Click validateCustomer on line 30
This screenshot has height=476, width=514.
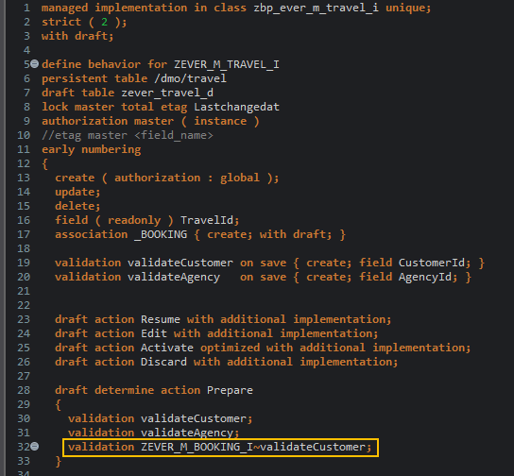point(194,418)
